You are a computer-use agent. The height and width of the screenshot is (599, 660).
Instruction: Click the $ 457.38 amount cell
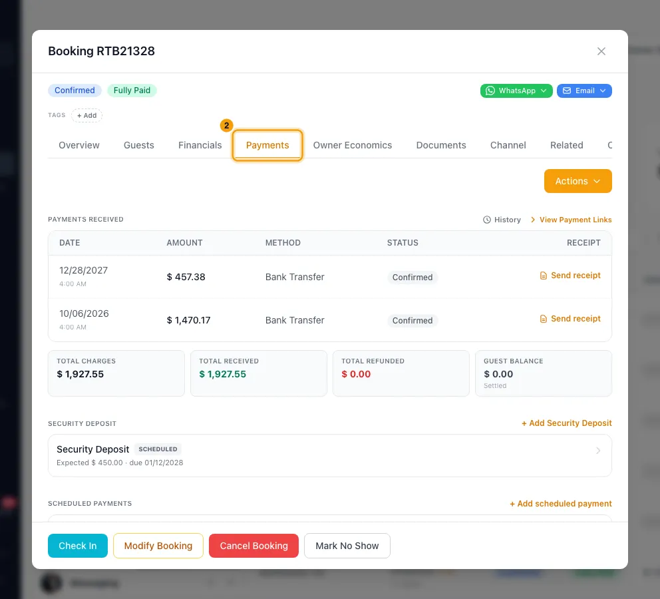(186, 277)
